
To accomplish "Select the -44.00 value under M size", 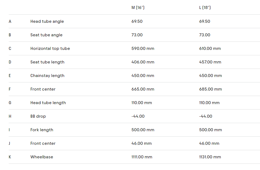I will point(138,116).
